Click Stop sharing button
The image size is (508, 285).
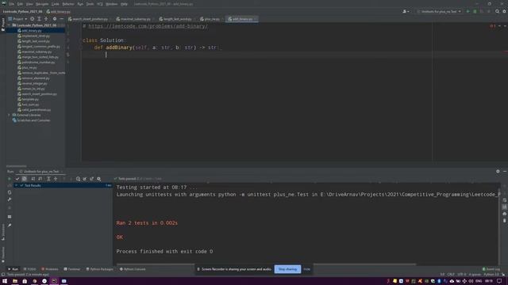[287, 269]
